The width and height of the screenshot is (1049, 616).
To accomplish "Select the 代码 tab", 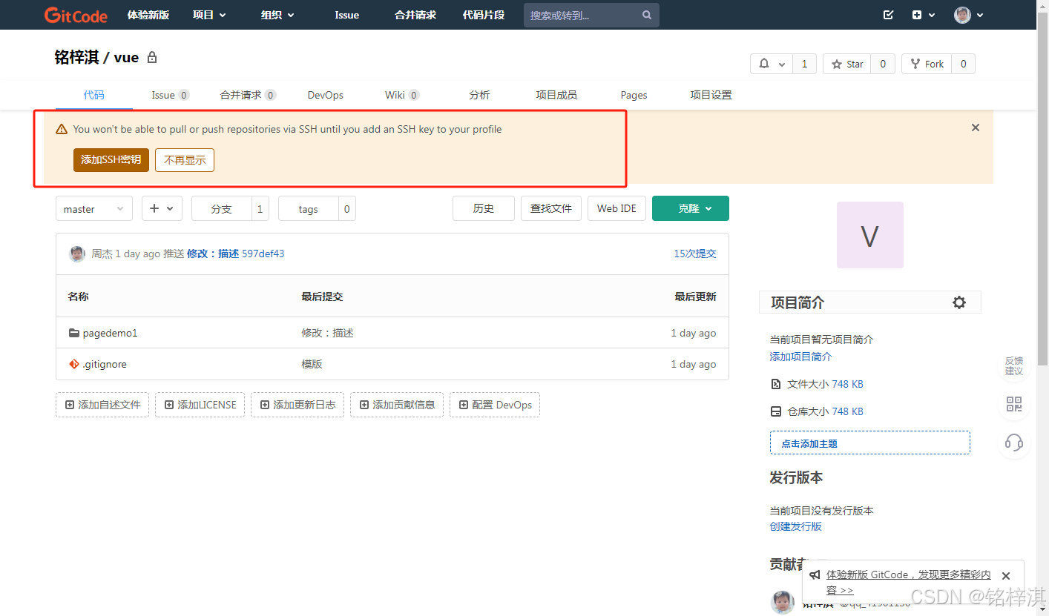I will (93, 95).
